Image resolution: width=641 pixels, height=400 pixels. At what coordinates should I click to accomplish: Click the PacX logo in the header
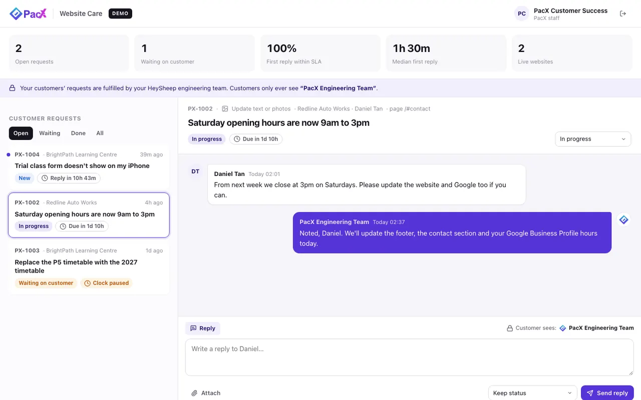pyautogui.click(x=28, y=13)
